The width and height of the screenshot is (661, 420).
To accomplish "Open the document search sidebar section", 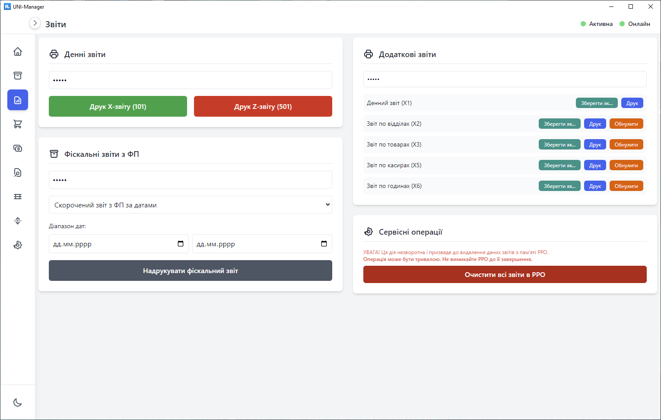I will [x=18, y=172].
